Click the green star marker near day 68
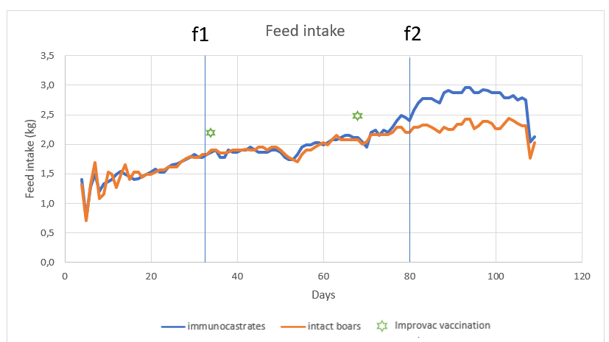Image resolution: width=609 pixels, height=342 pixels. click(357, 115)
